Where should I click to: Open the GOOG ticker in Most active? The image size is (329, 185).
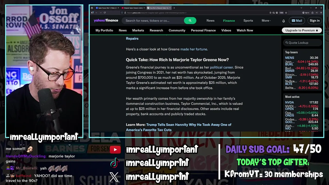(290, 122)
